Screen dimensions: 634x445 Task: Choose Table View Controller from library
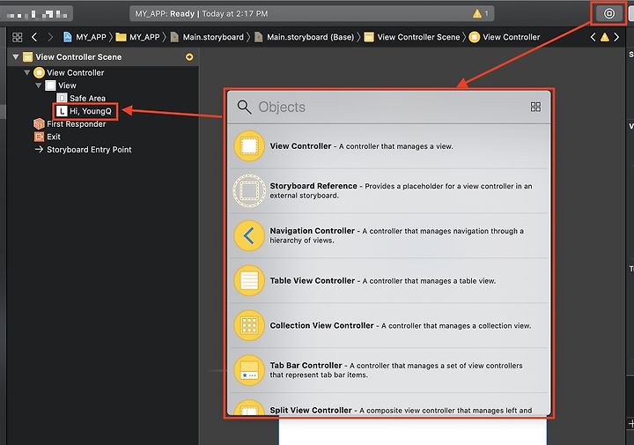[x=388, y=280]
